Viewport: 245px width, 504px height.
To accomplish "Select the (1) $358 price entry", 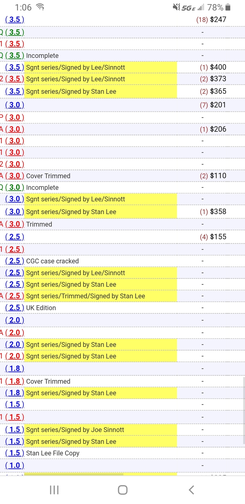I will click(x=213, y=212).
